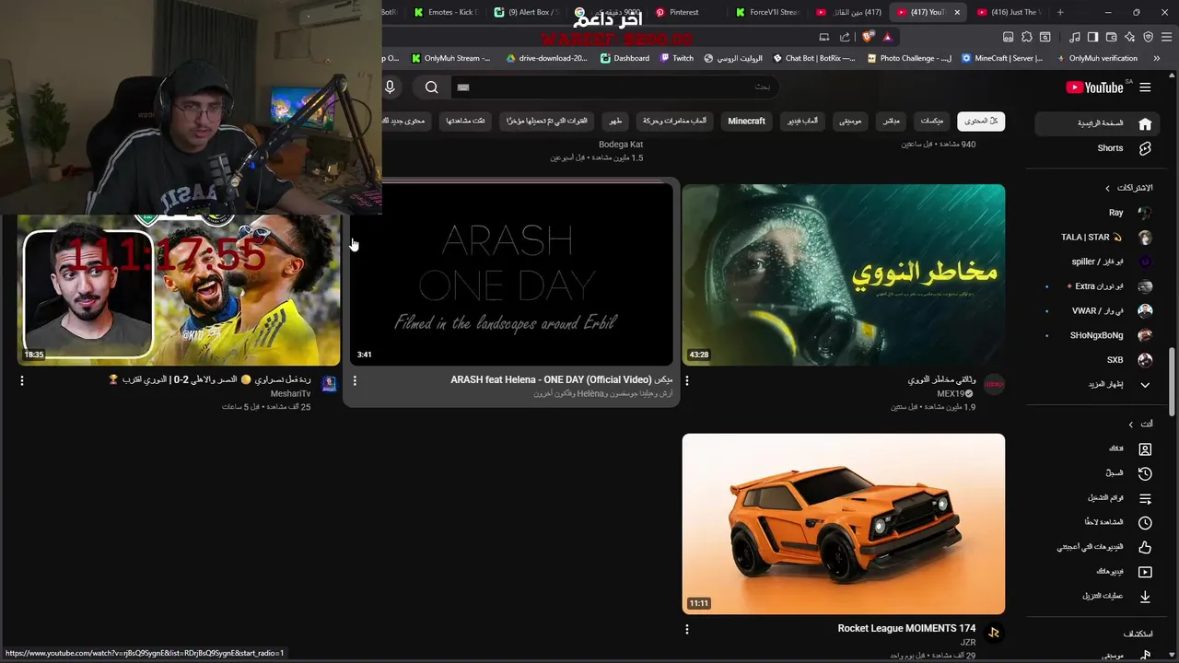The width and height of the screenshot is (1179, 663).
Task: Click the voice search microphone icon
Action: pos(390,87)
